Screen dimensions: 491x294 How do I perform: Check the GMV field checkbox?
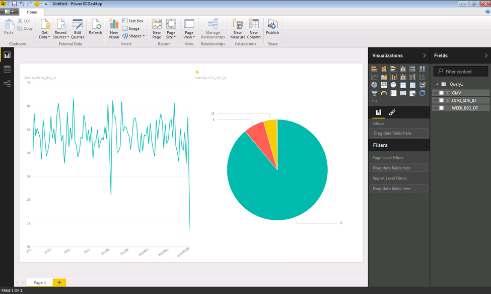[x=442, y=93]
